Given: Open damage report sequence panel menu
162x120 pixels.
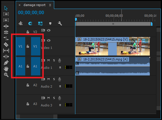Looking at the screenshot, I should coord(50,5).
